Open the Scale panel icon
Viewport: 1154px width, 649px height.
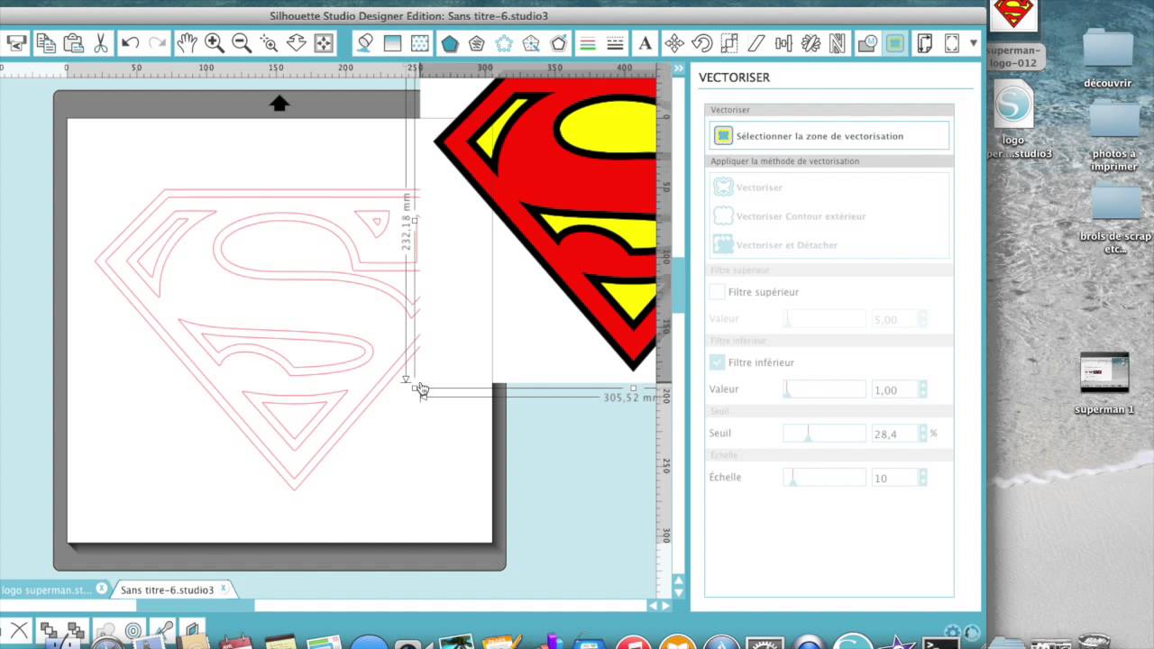(x=728, y=42)
